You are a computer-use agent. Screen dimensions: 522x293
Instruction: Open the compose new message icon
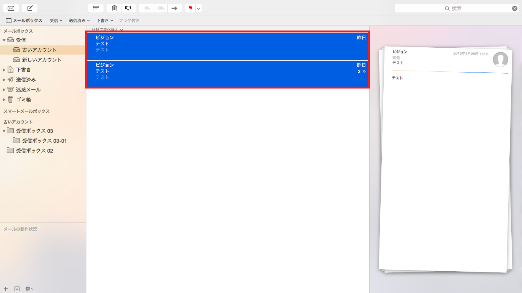(30, 8)
